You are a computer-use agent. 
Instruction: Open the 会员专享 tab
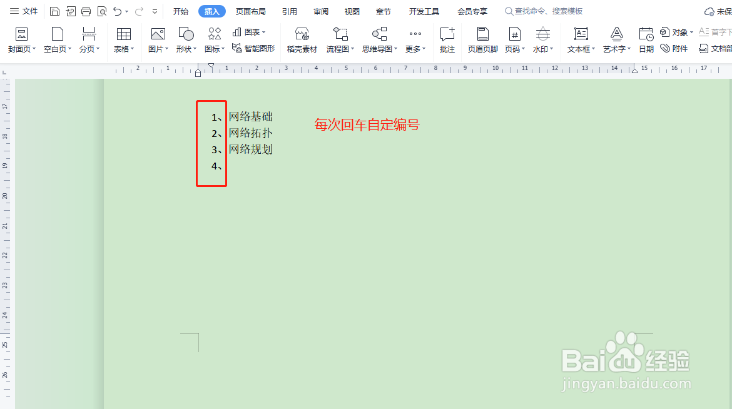click(x=472, y=11)
